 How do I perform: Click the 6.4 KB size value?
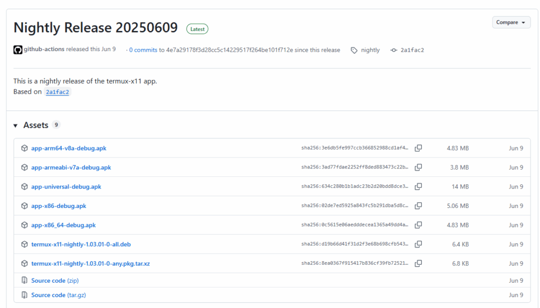click(x=460, y=244)
